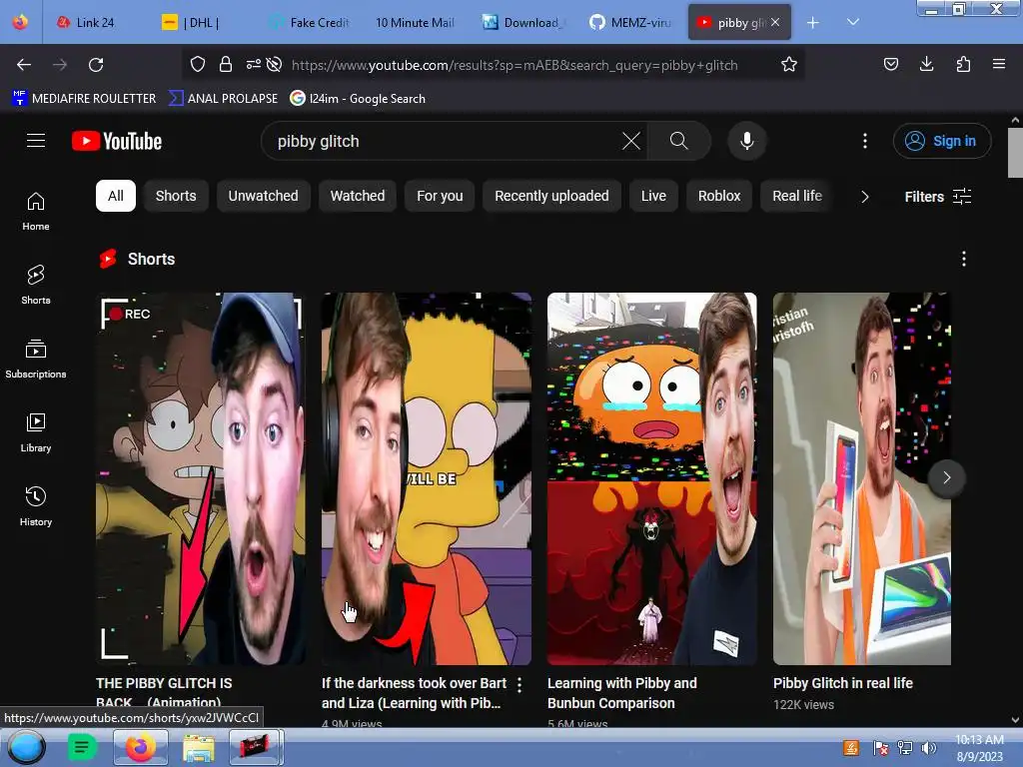Open I24im Google Search bookmark
This screenshot has height=767, width=1023.
pos(359,99)
